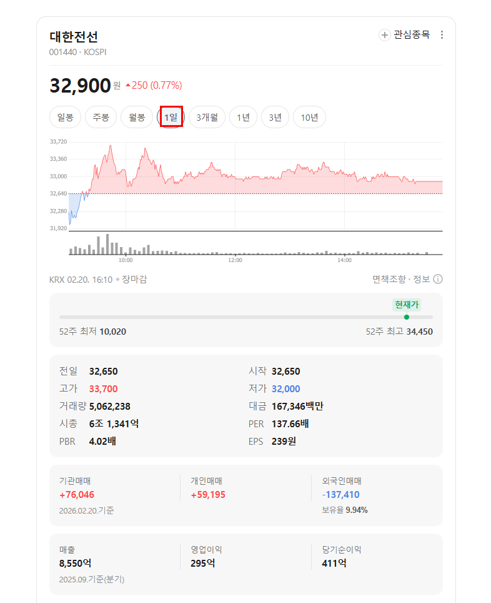The width and height of the screenshot is (491, 603).
Task: Click the 대금 value 167,346백만
Action: 297,407
